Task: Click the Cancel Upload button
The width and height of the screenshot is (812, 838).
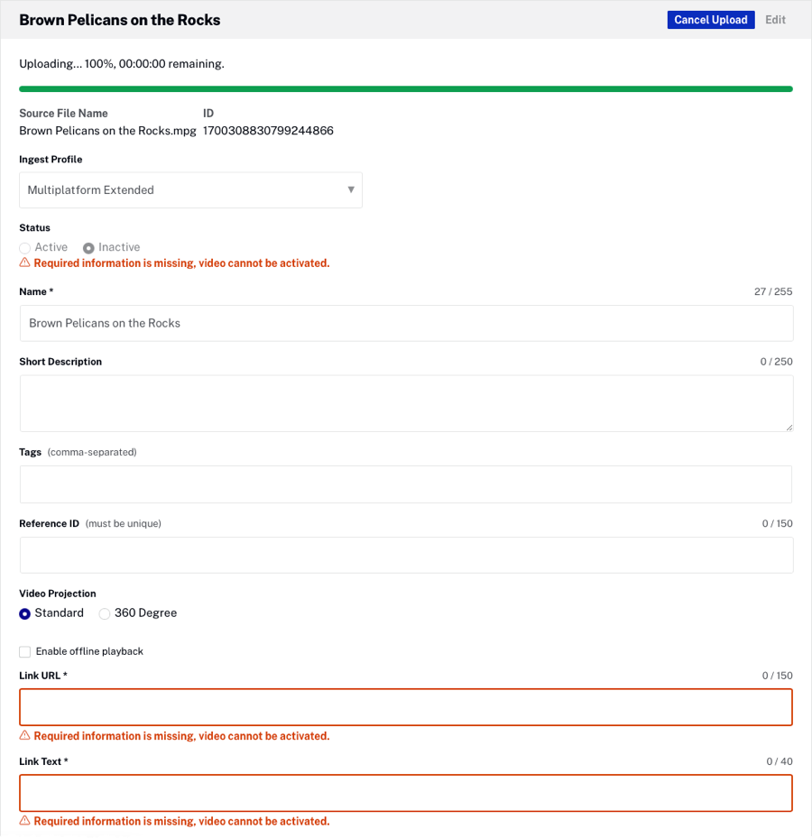Action: tap(710, 20)
